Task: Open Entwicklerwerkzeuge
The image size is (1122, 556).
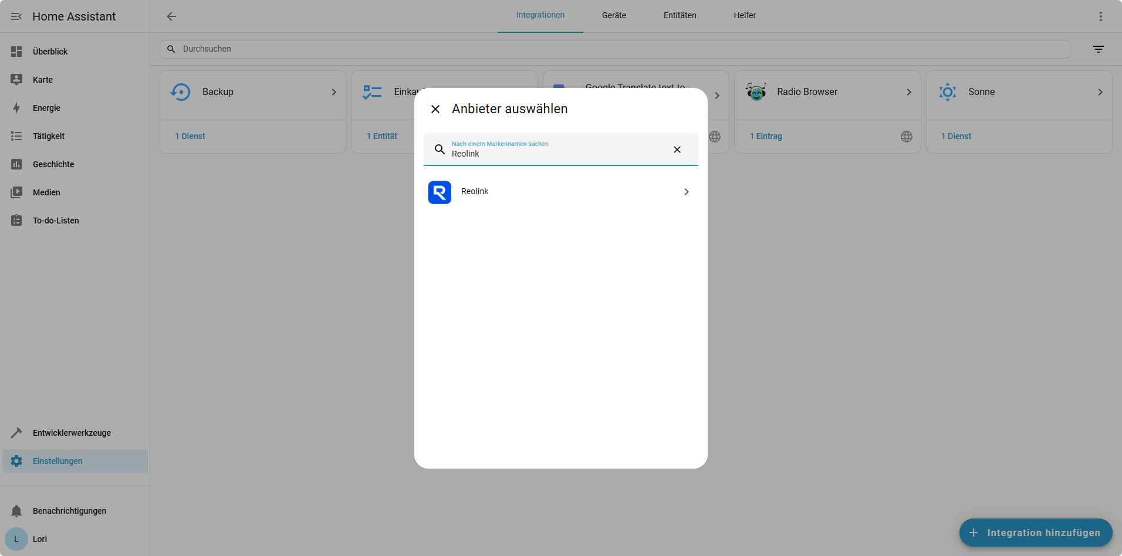Action: 75,433
